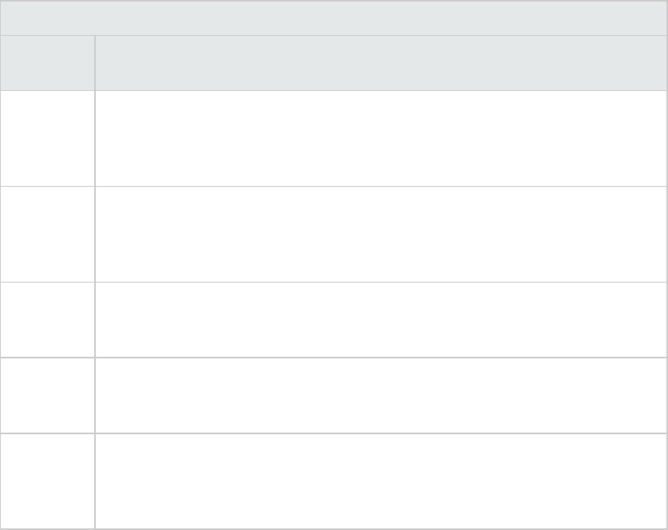Click the border between fourth and last body rows
668x530 pixels.
pos(334,433)
